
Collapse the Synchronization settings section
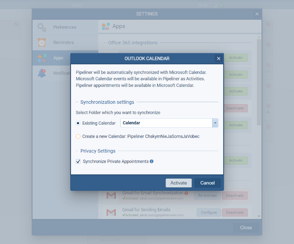click(x=77, y=102)
